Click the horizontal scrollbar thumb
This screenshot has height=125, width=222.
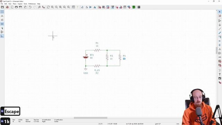click(x=91, y=118)
